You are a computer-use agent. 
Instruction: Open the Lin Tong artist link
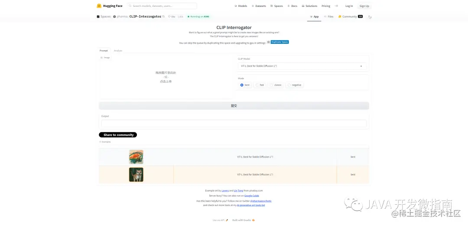click(x=238, y=190)
